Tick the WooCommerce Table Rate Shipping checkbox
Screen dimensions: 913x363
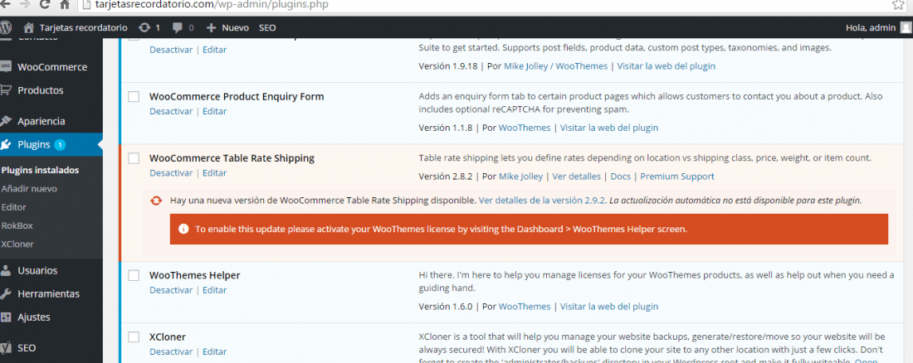(134, 158)
